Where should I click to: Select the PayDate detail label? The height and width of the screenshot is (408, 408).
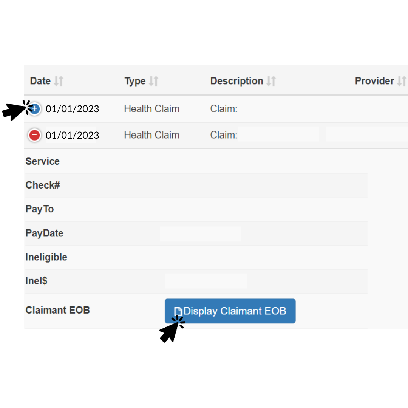coord(45,233)
